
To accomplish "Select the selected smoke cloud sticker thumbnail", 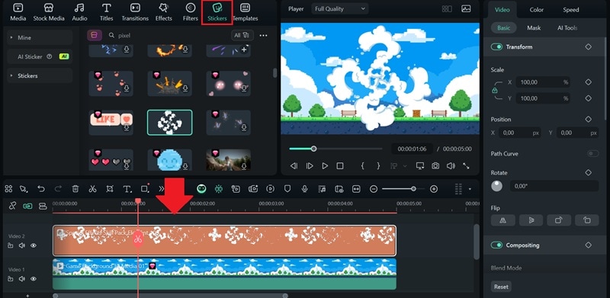I will pos(169,122).
